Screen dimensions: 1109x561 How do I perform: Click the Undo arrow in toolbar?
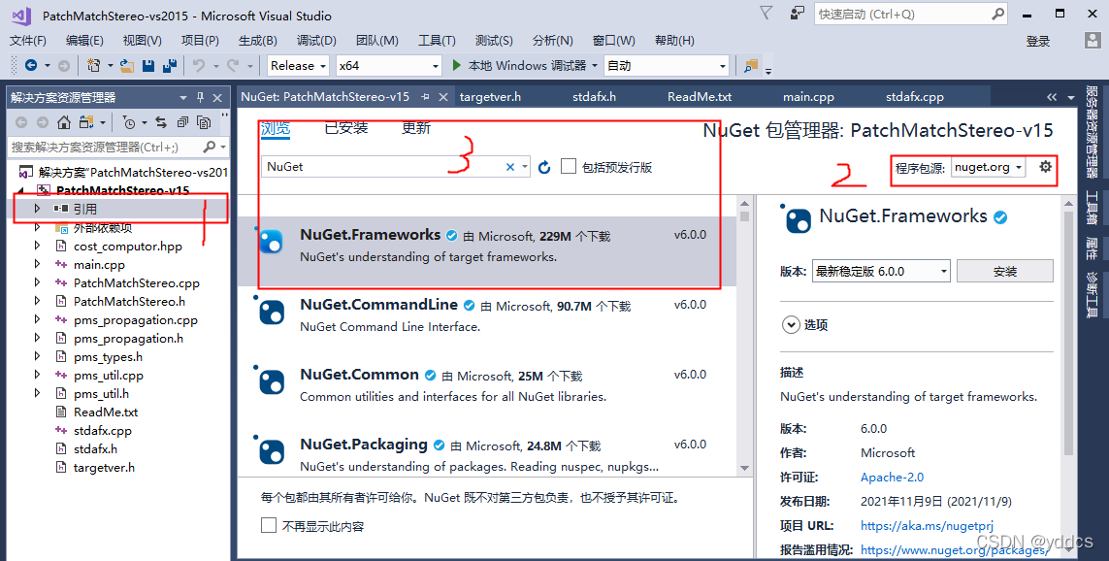pyautogui.click(x=199, y=65)
